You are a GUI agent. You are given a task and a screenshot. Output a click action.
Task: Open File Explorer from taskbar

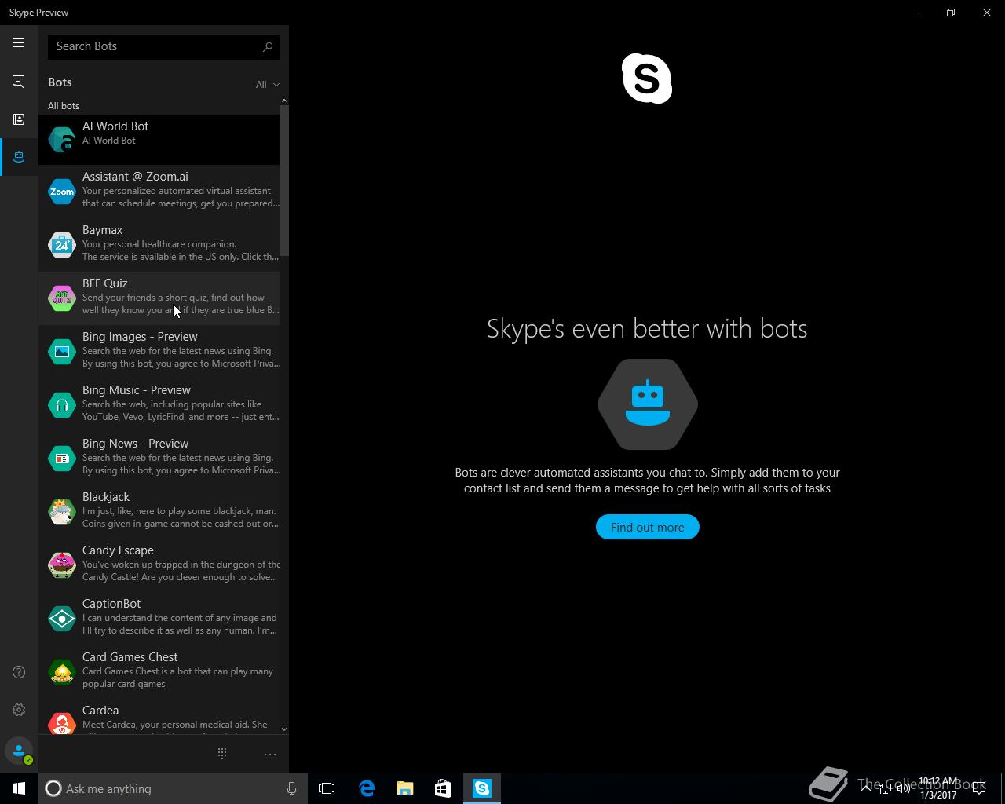[x=405, y=788]
